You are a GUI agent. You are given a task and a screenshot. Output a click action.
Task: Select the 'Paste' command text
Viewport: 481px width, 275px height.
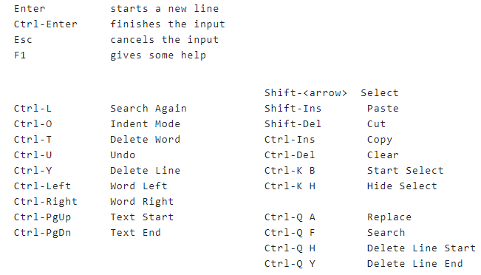(x=383, y=109)
